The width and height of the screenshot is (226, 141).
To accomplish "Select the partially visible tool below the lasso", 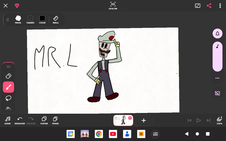I will coord(8,109).
